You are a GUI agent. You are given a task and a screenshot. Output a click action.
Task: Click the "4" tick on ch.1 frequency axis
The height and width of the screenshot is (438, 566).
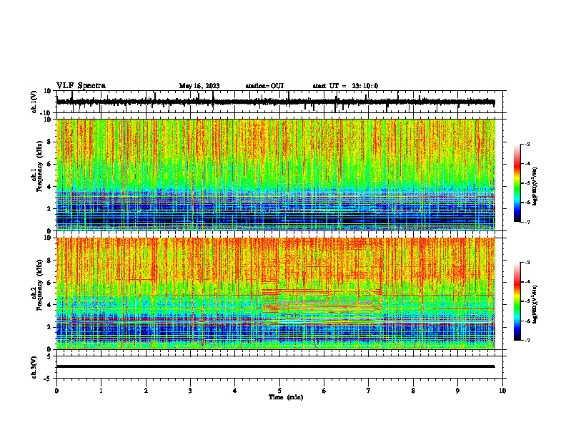(49, 187)
